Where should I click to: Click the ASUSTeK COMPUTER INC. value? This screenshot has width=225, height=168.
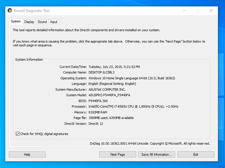107,90
